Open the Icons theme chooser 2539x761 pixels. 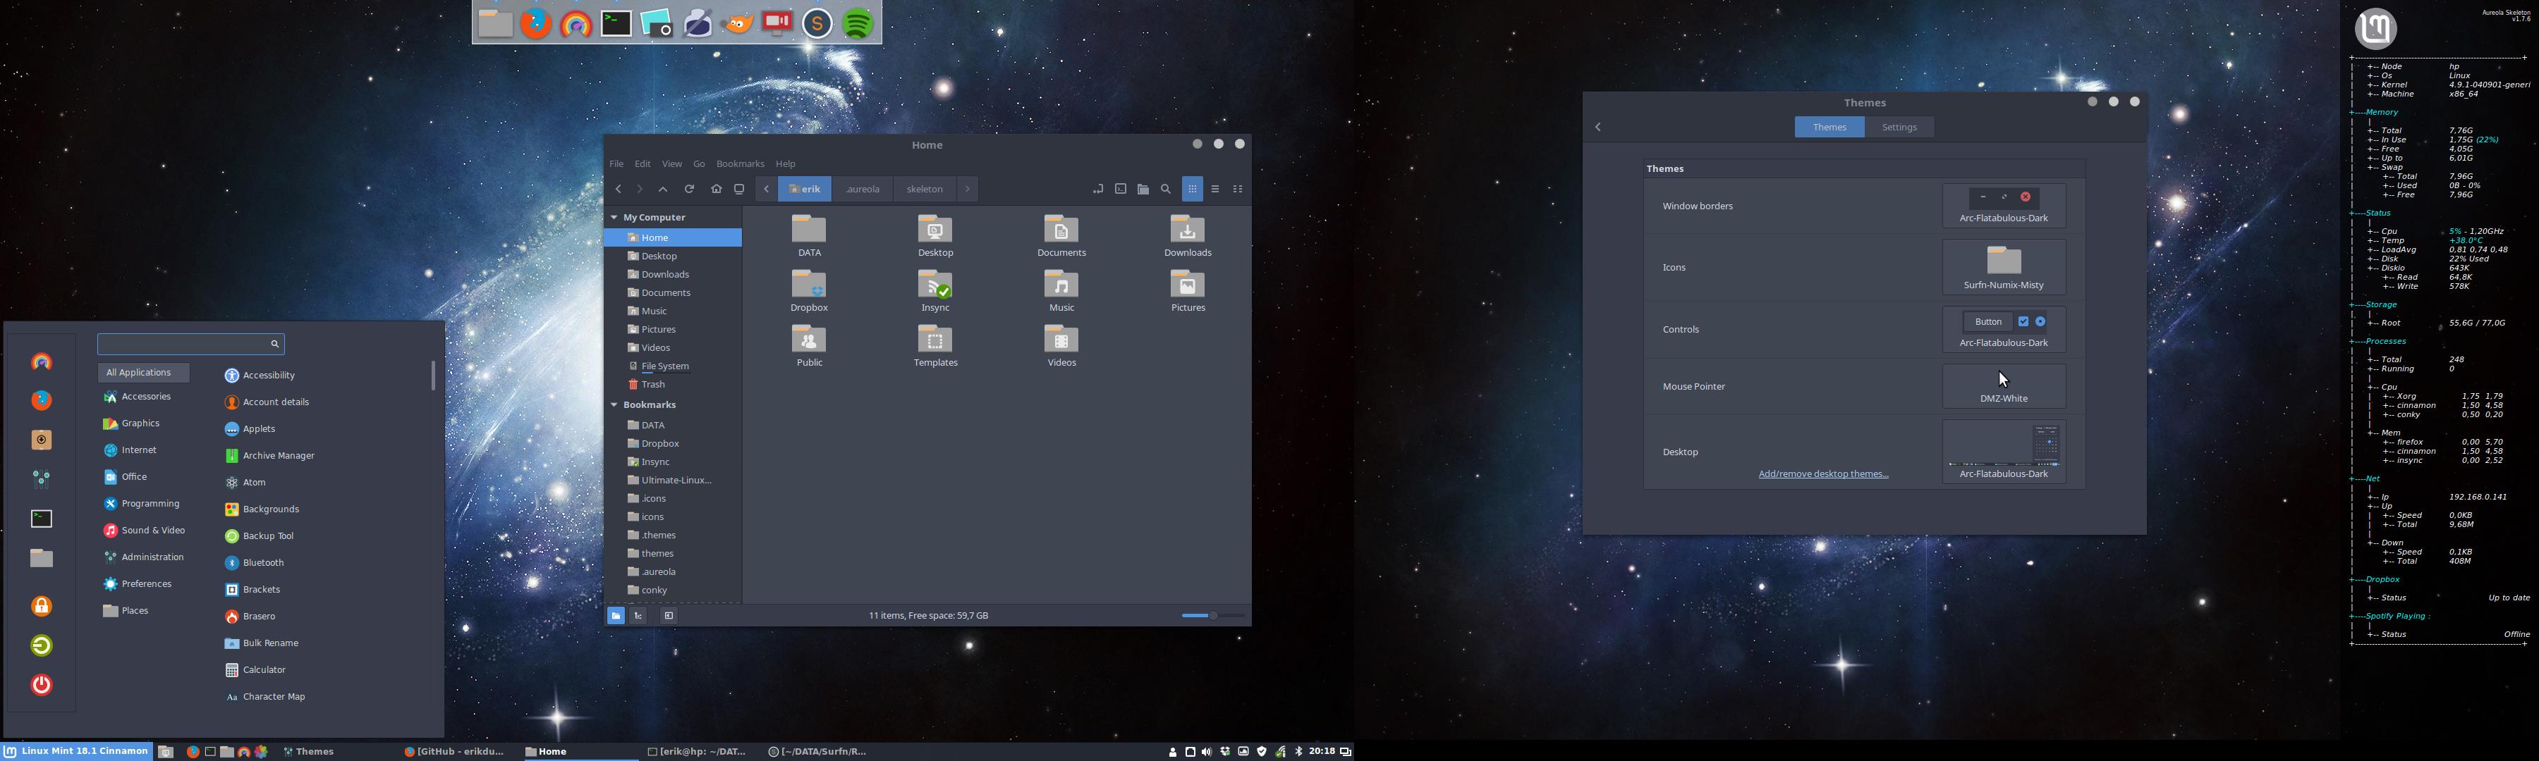click(2004, 267)
